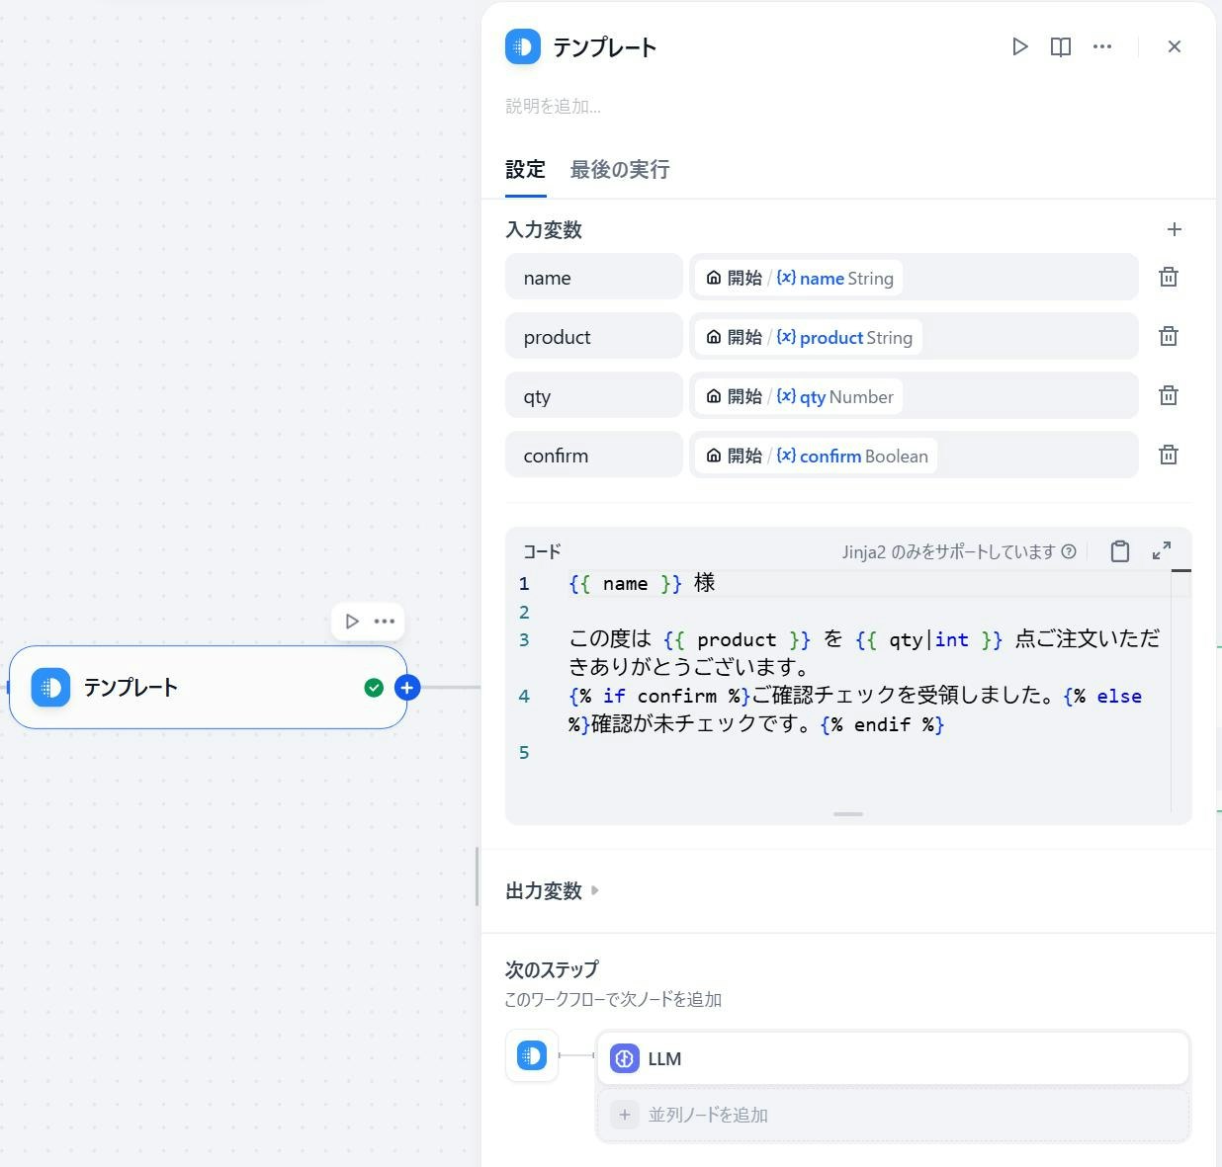Click the テンプレート node icon on canvas

click(x=50, y=688)
